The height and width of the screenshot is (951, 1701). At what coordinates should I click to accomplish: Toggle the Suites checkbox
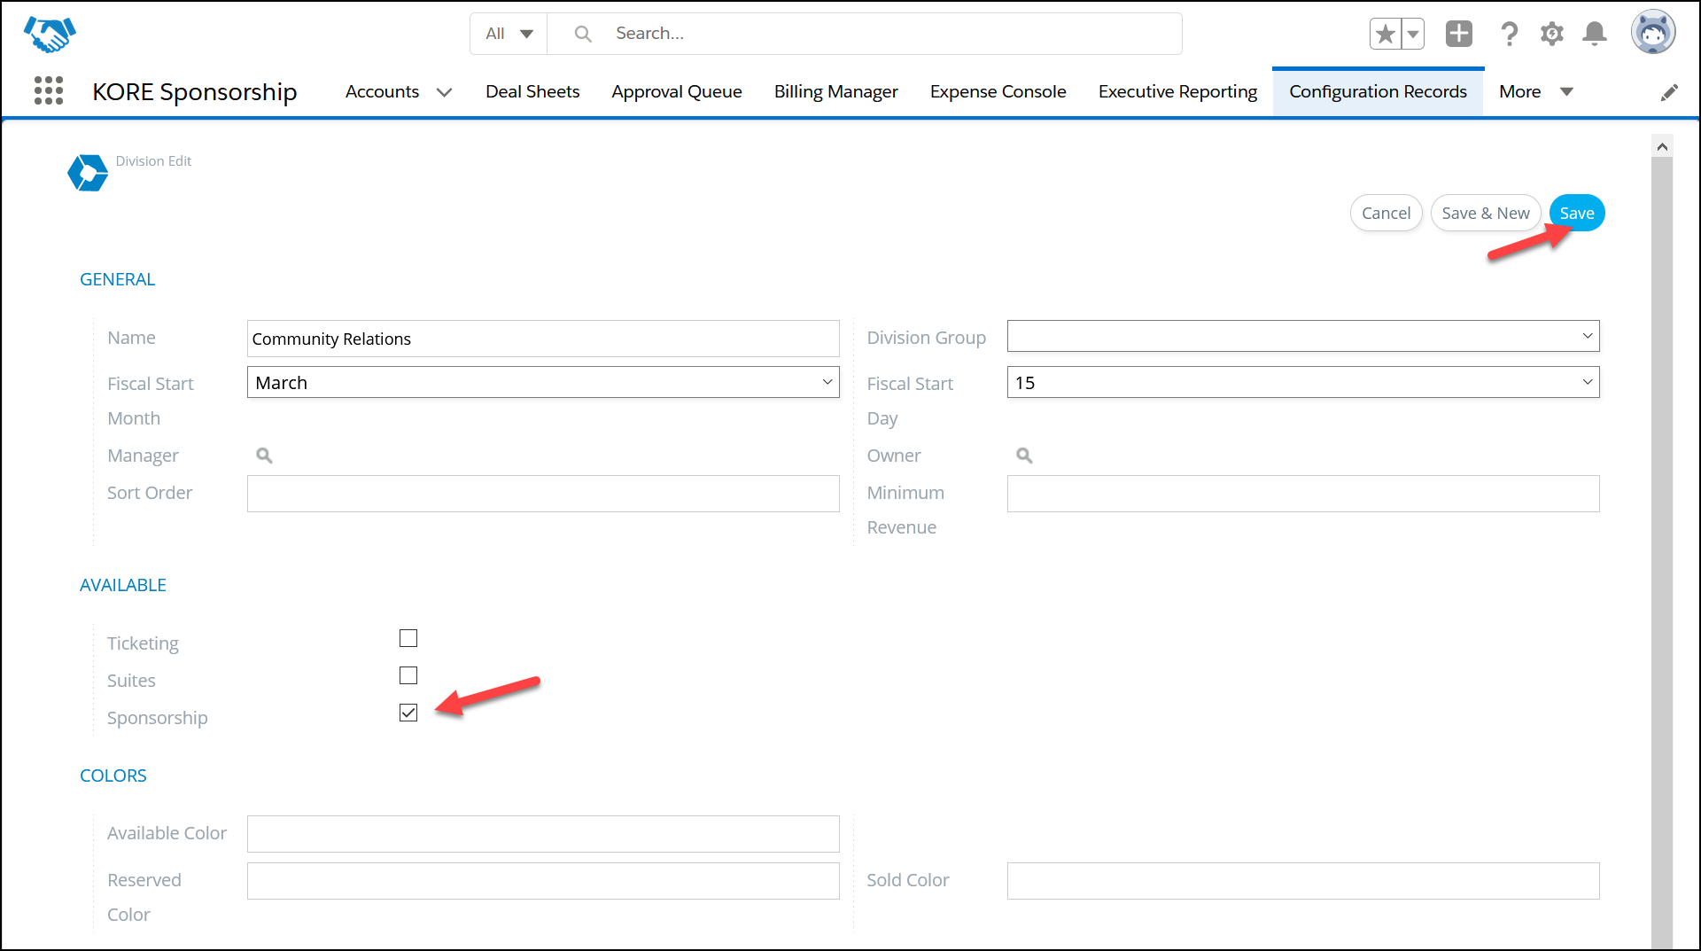click(x=408, y=675)
